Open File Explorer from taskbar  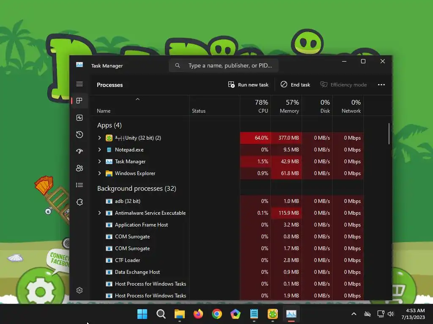(x=179, y=314)
